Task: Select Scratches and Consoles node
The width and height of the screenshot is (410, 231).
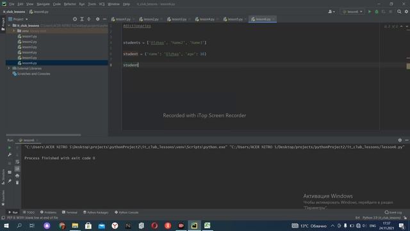Action: point(33,74)
